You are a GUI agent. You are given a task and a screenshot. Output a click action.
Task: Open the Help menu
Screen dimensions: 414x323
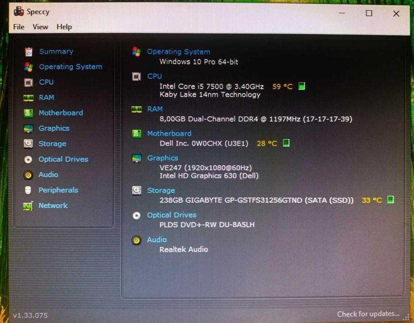64,27
